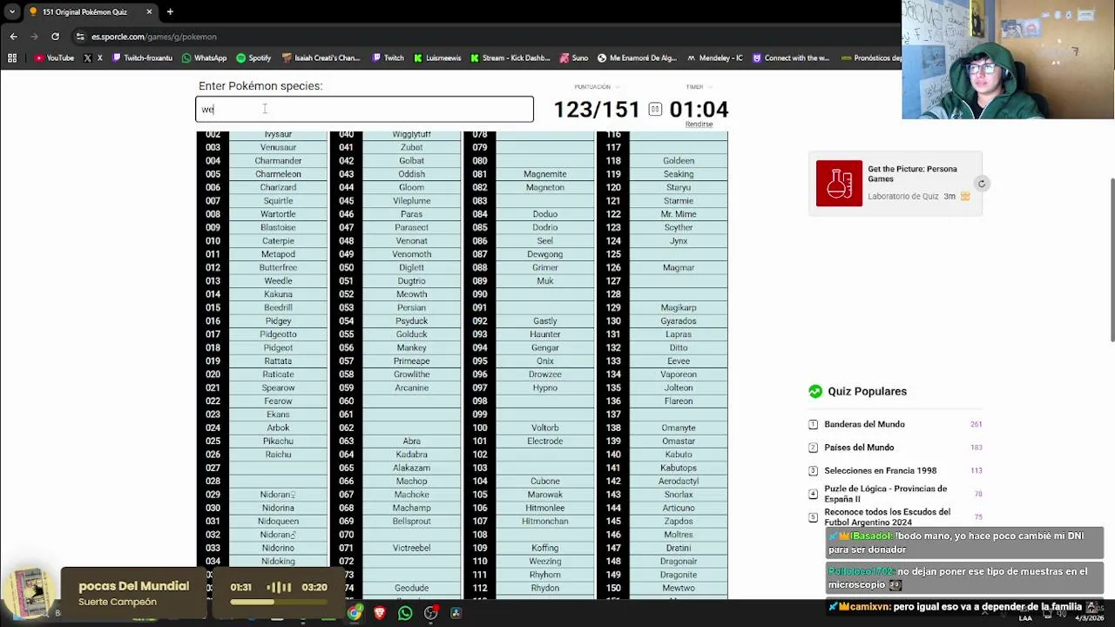Open a new browser tab
This screenshot has width=1115, height=627.
pyautogui.click(x=170, y=12)
